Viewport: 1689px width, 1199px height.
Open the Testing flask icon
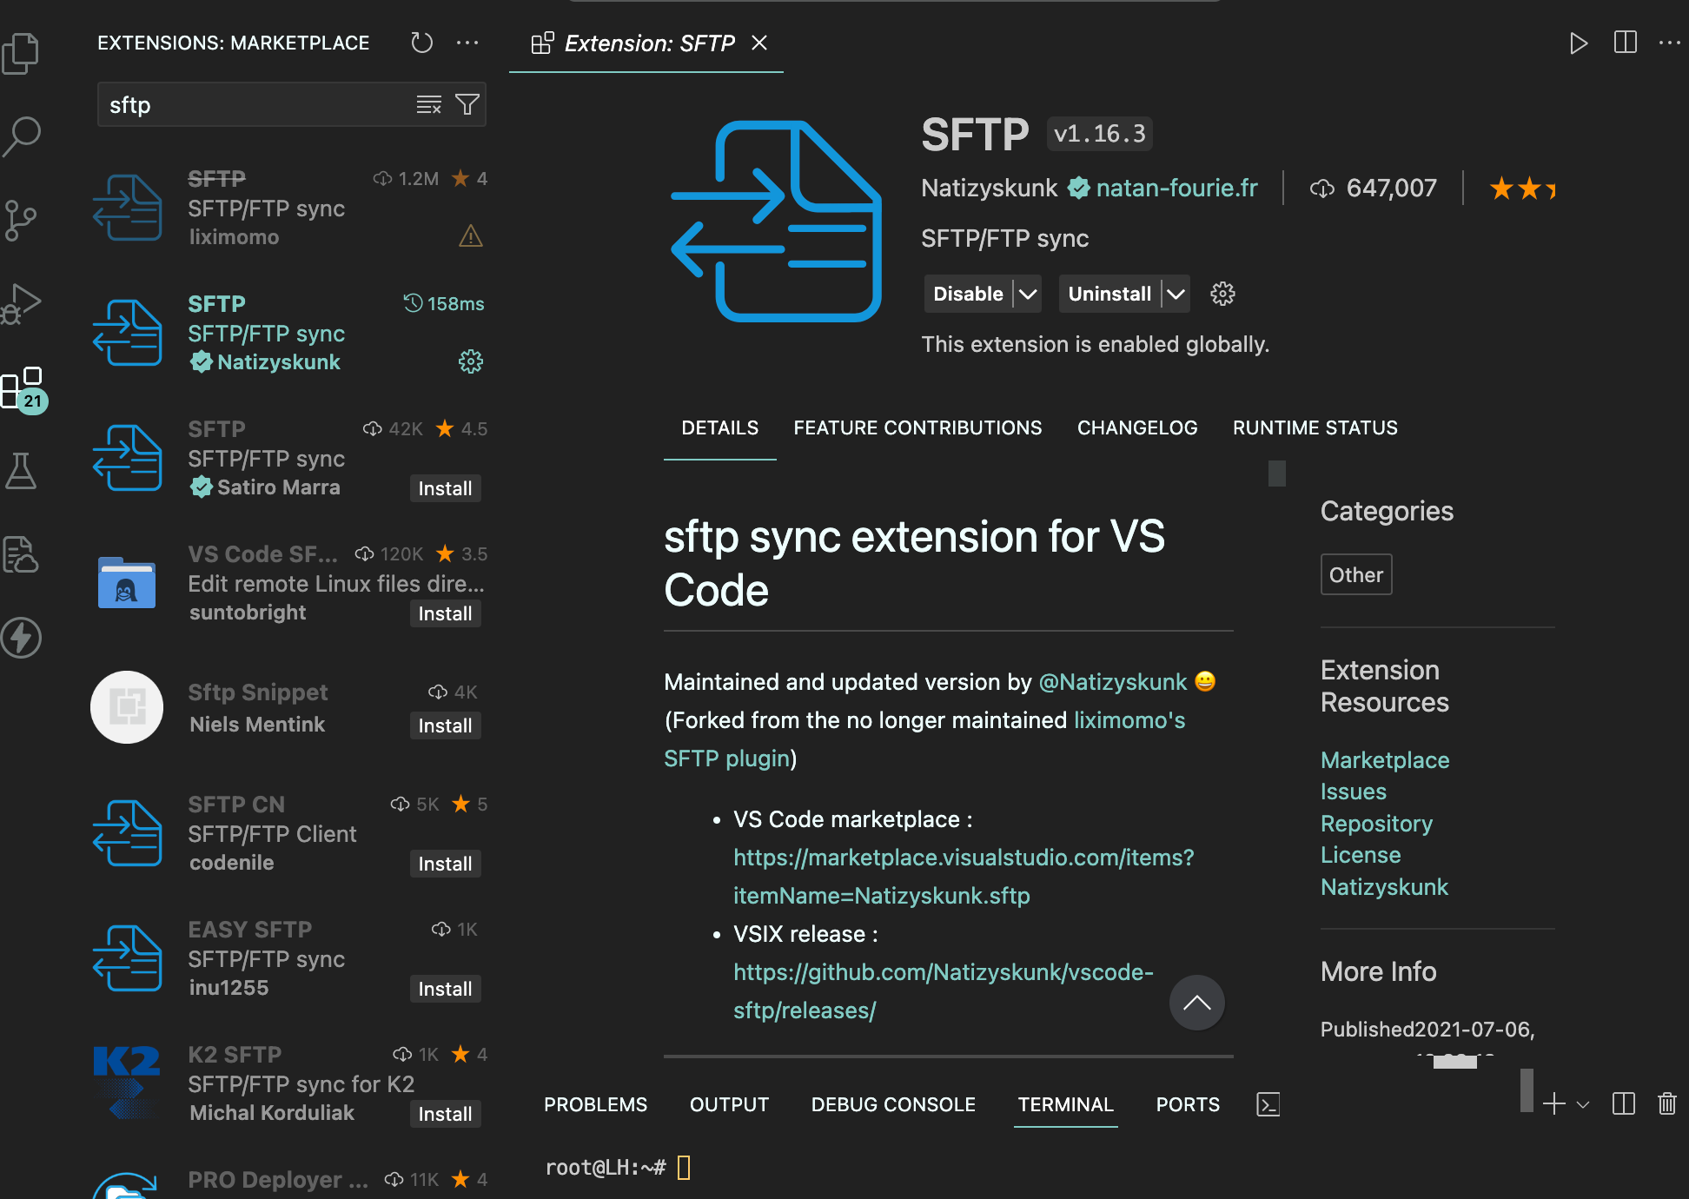tap(22, 471)
